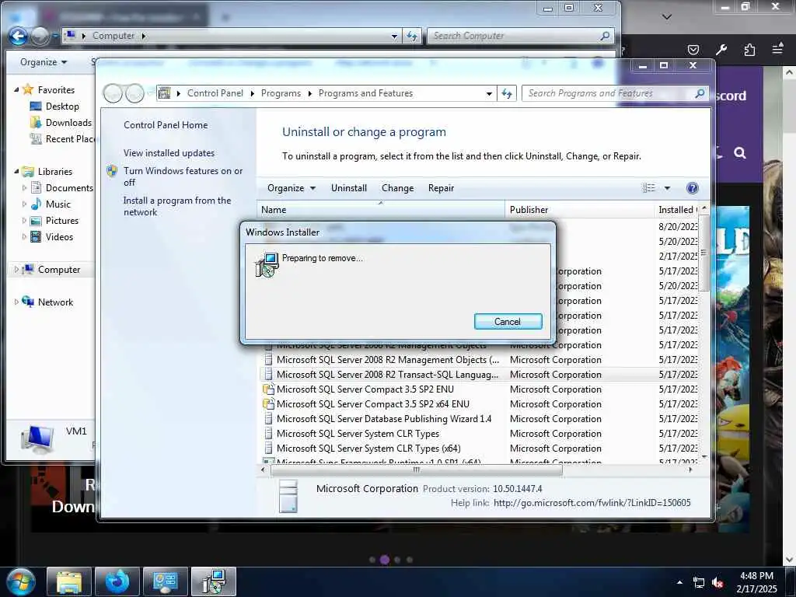
Task: Collapse the Libraries group
Action: click(x=16, y=172)
